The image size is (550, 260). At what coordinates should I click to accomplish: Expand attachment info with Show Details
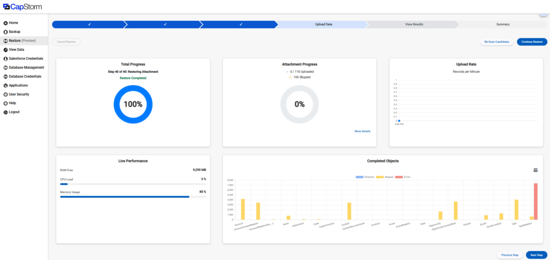point(362,131)
